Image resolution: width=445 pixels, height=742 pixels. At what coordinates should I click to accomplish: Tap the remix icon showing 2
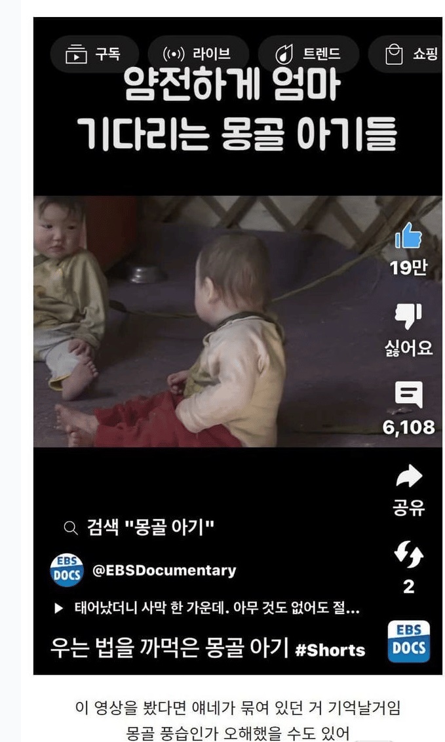(x=408, y=555)
